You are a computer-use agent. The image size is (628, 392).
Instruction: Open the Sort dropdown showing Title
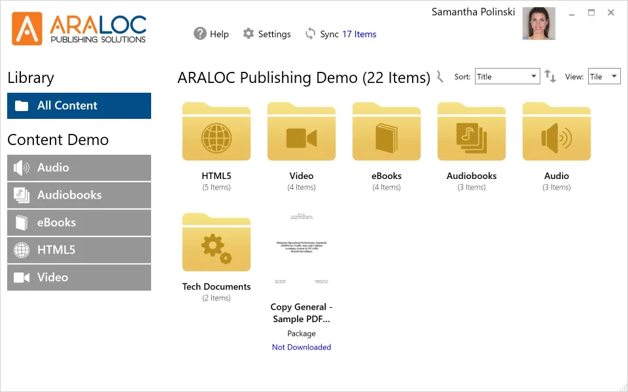pos(507,76)
